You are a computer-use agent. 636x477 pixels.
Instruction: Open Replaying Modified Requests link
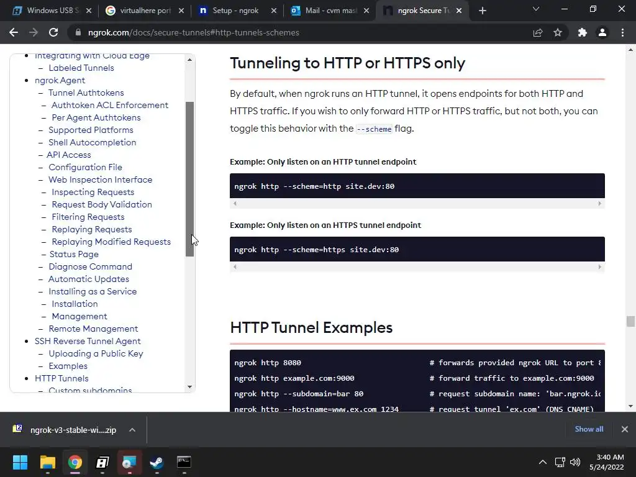tap(111, 242)
